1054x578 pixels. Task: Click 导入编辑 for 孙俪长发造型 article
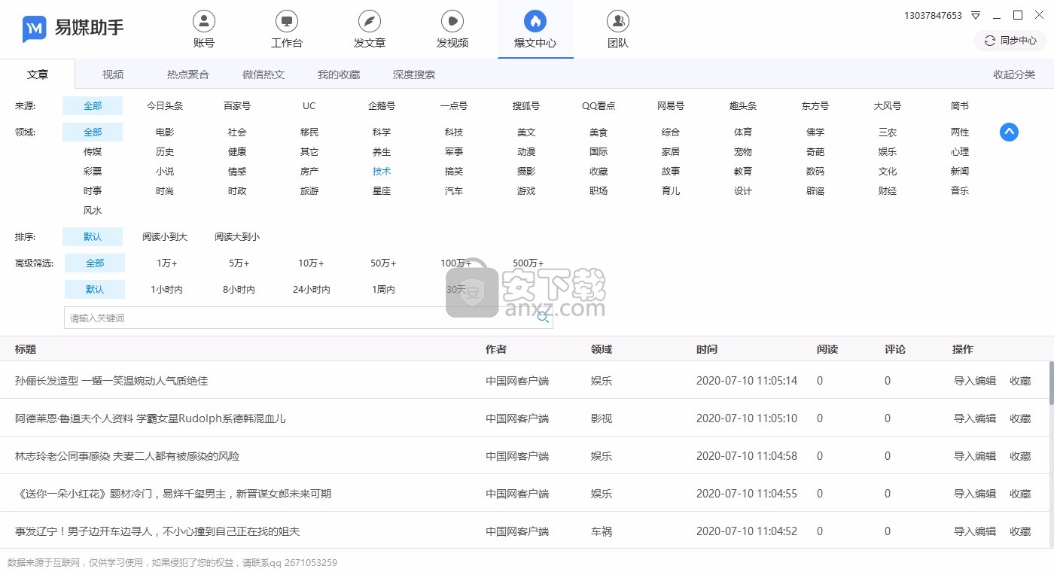pos(975,381)
